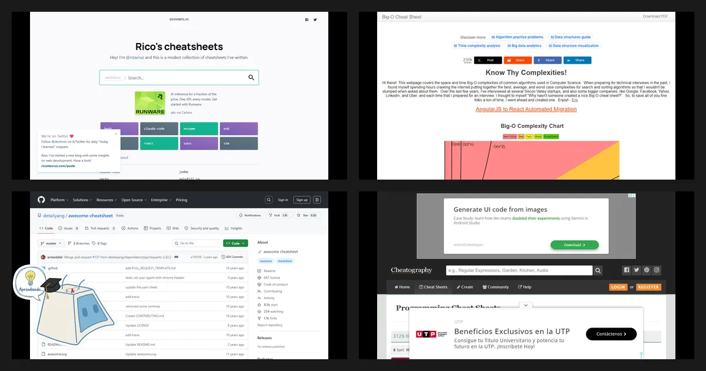Click the GitHub Octocat logo icon

[x=41, y=200]
